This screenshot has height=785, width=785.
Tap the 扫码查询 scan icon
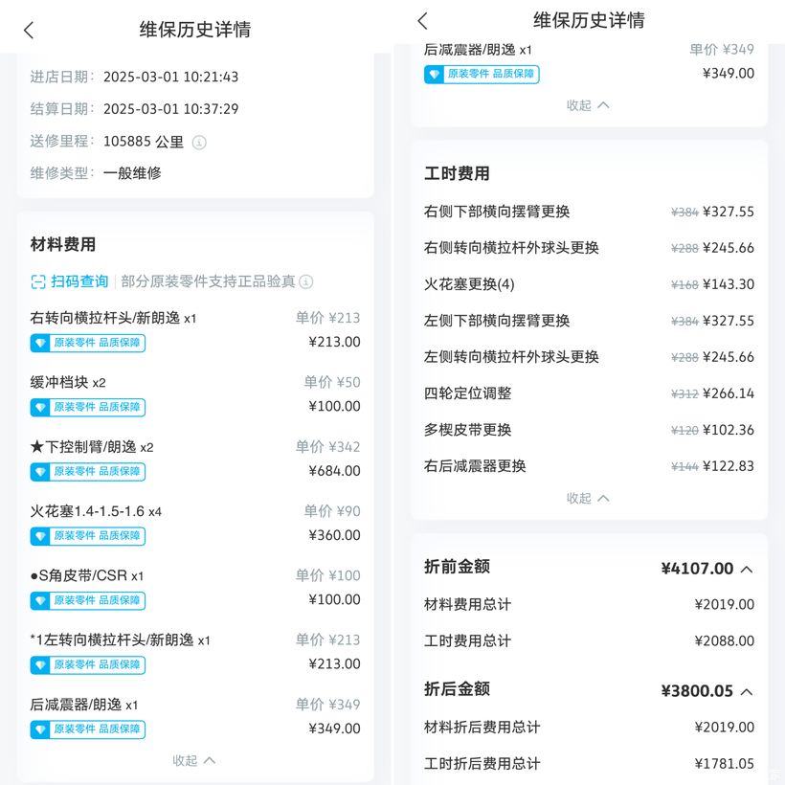tap(38, 282)
